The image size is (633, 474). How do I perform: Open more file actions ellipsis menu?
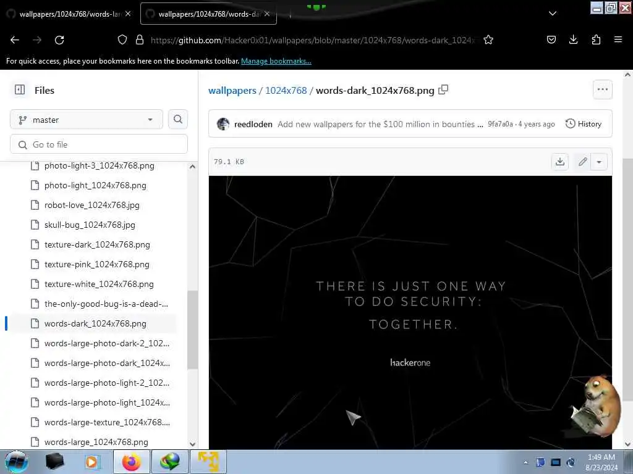pos(602,89)
